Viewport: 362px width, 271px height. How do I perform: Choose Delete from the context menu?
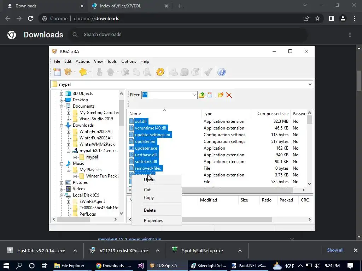pos(157,210)
